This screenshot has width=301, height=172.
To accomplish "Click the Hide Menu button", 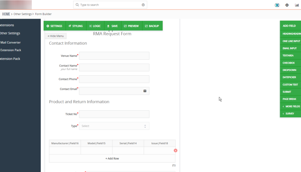I will click(x=56, y=36).
